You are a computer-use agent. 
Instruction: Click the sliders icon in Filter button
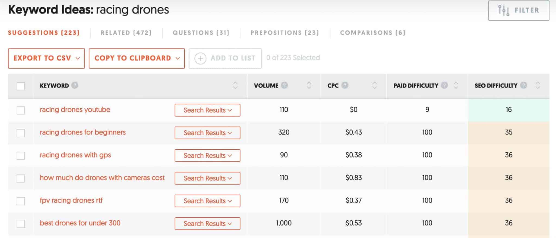click(x=504, y=10)
